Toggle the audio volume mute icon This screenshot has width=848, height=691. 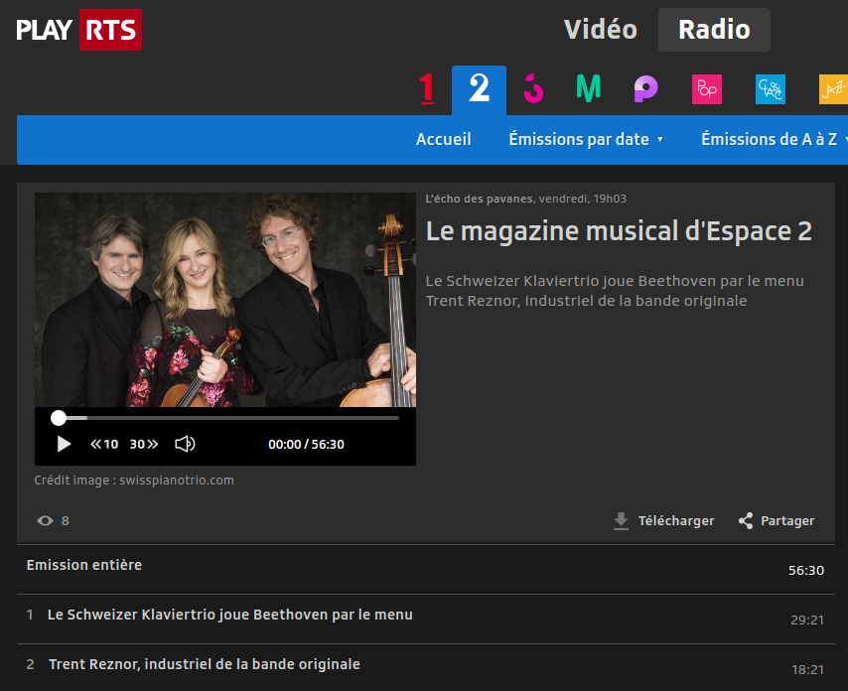[x=185, y=444]
